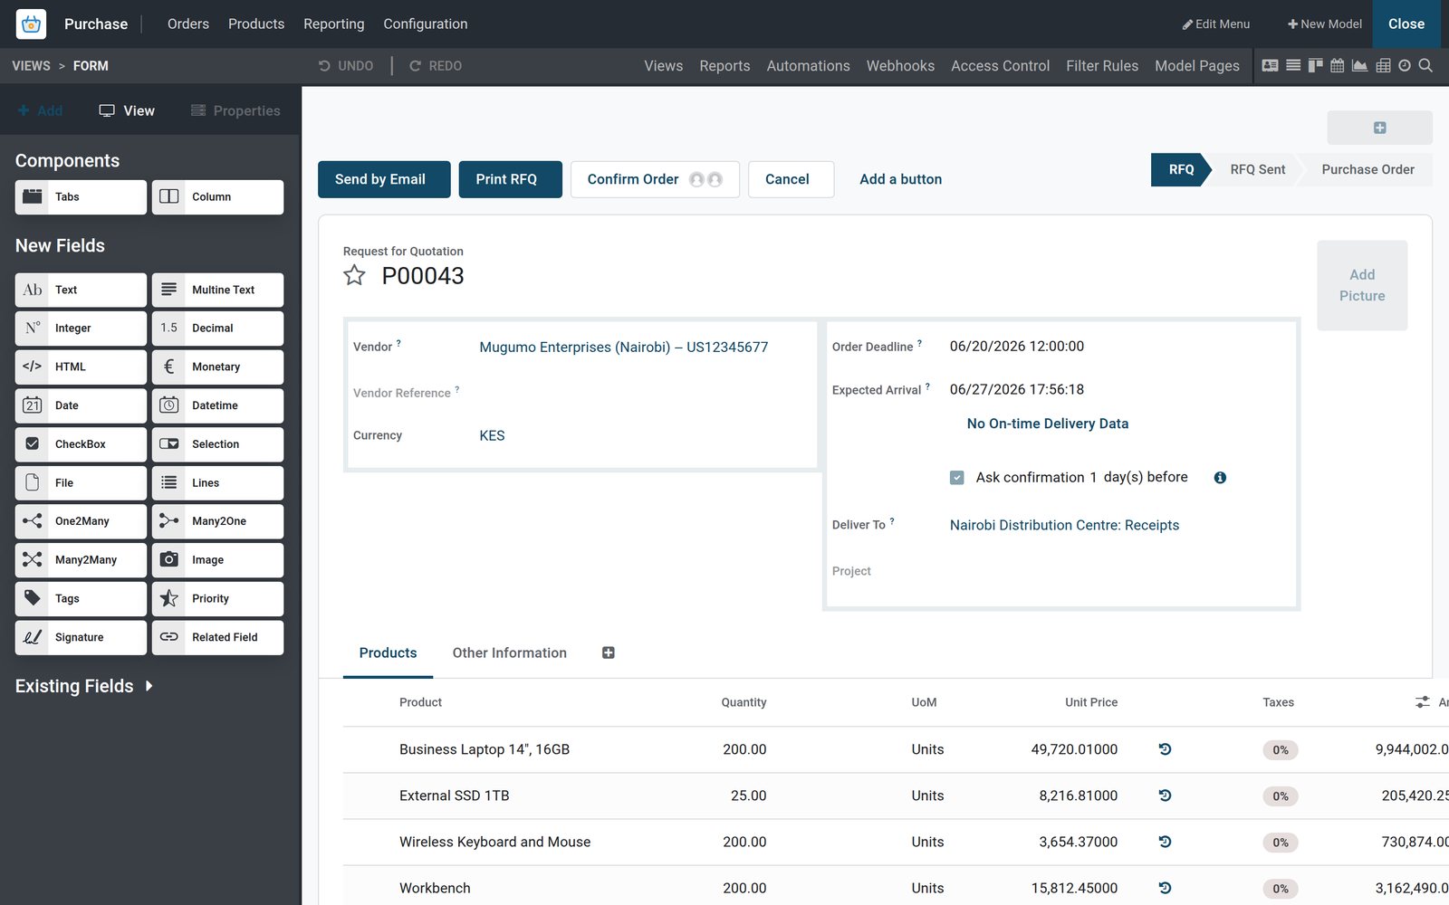Open optional columns settings icon in table header
Screen dimensions: 1449x905
pyautogui.click(x=1423, y=702)
